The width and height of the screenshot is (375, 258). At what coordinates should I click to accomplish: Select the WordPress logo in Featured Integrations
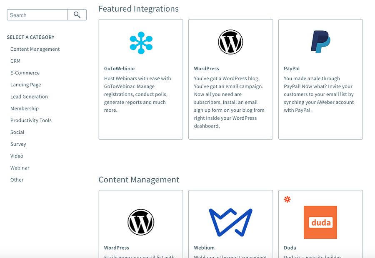click(x=230, y=42)
